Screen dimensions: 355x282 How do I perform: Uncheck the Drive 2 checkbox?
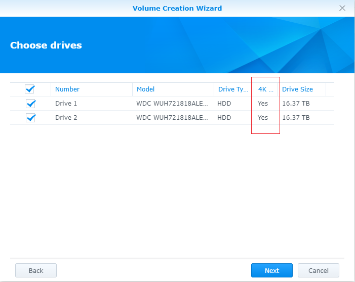coord(30,118)
